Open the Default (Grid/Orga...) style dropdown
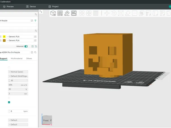The width and height of the screenshot is (171, 128). click(x=18, y=76)
